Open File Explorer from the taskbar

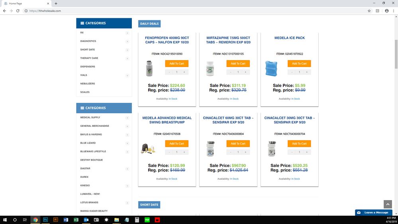click(116, 220)
